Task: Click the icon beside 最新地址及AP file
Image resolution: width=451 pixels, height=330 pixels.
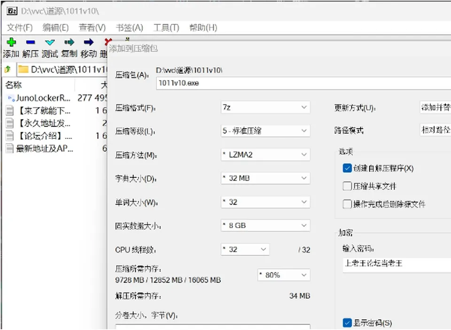Action: point(10,148)
